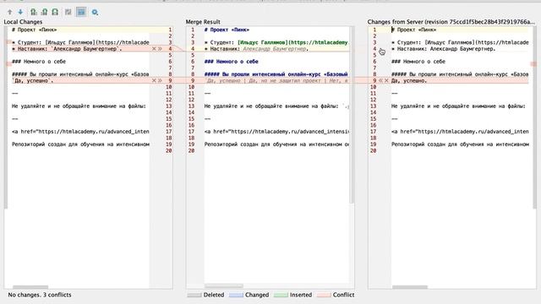Click the Local Changes panel title
541x304 pixels.
23,22
